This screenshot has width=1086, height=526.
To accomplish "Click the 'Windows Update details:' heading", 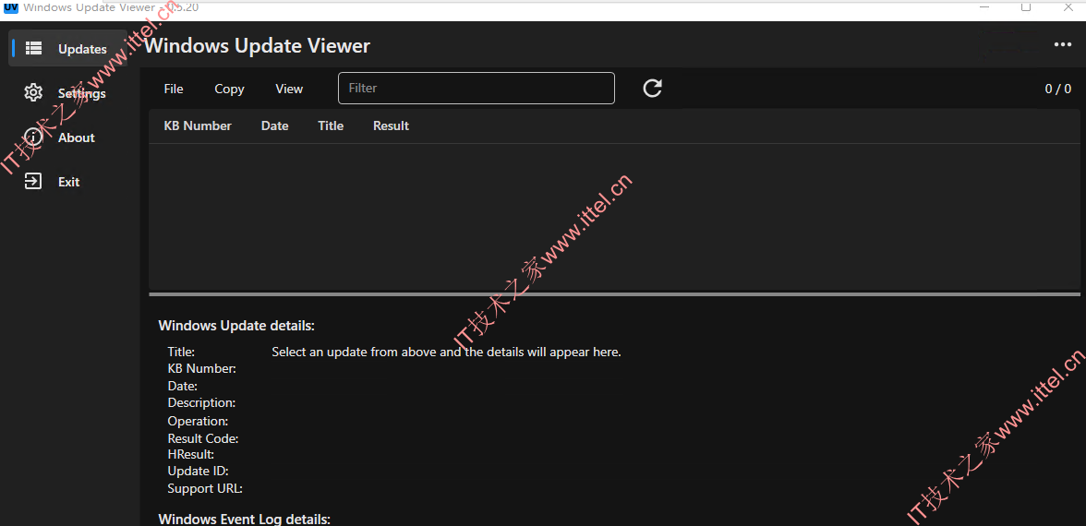I will [x=236, y=325].
